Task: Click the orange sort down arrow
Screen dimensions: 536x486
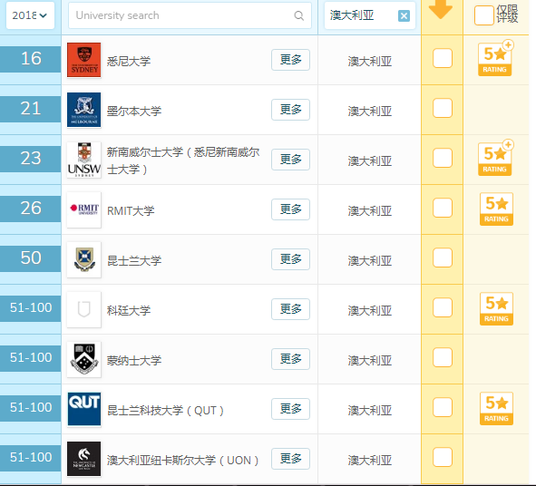Action: click(441, 9)
